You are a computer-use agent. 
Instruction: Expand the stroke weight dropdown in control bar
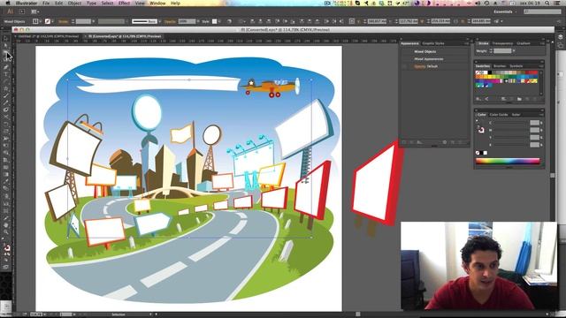[93, 21]
